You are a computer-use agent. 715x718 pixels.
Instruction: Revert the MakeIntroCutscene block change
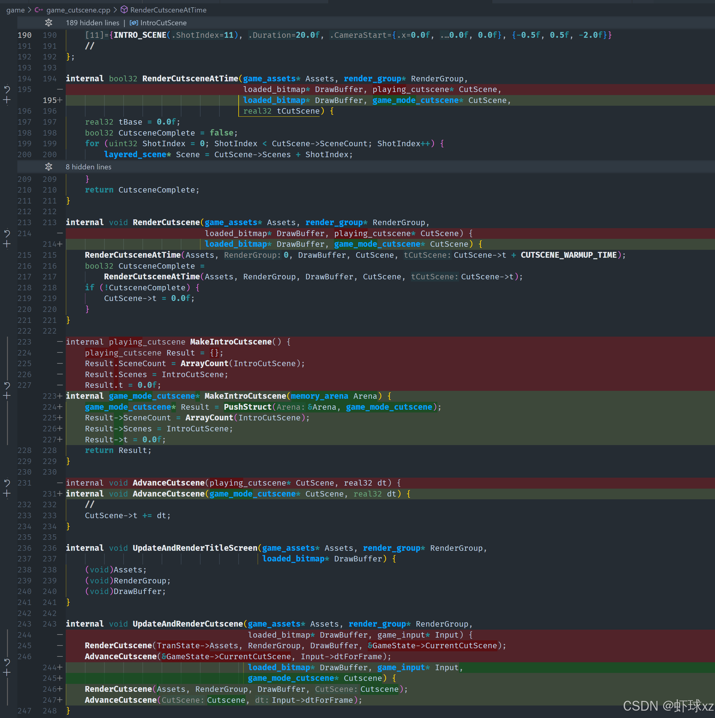pos(7,385)
